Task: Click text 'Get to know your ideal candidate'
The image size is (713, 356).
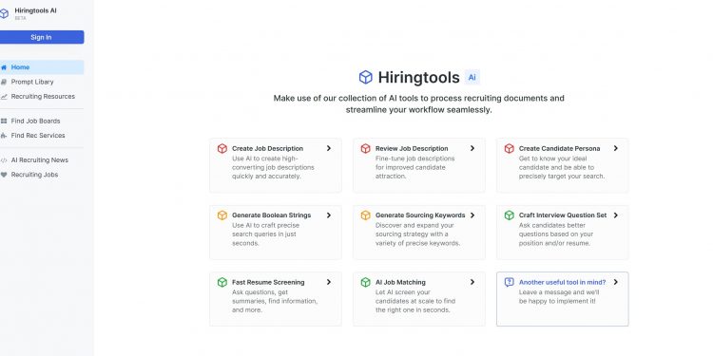Action: point(562,167)
